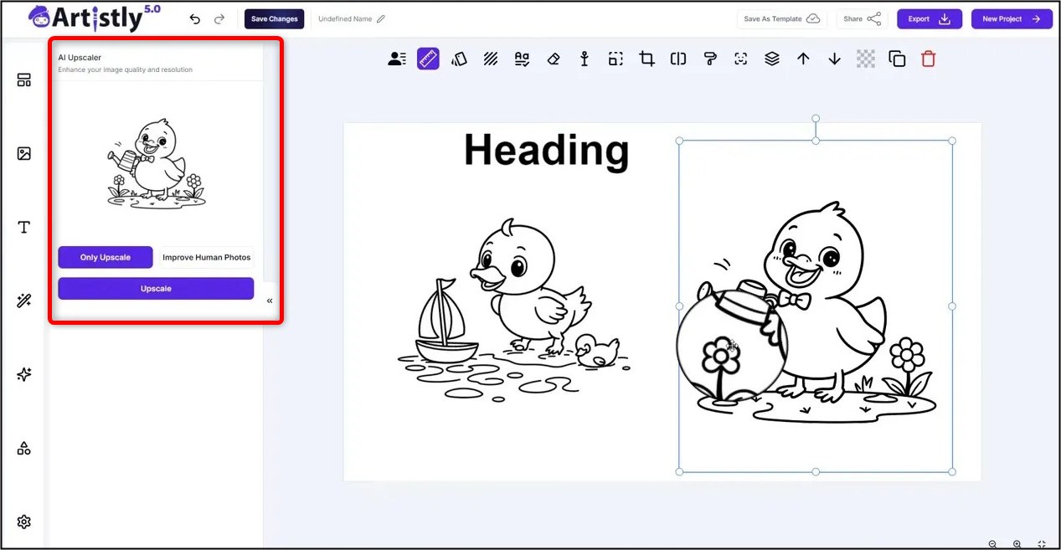Rename the project via Undefined Name field

[x=346, y=18]
